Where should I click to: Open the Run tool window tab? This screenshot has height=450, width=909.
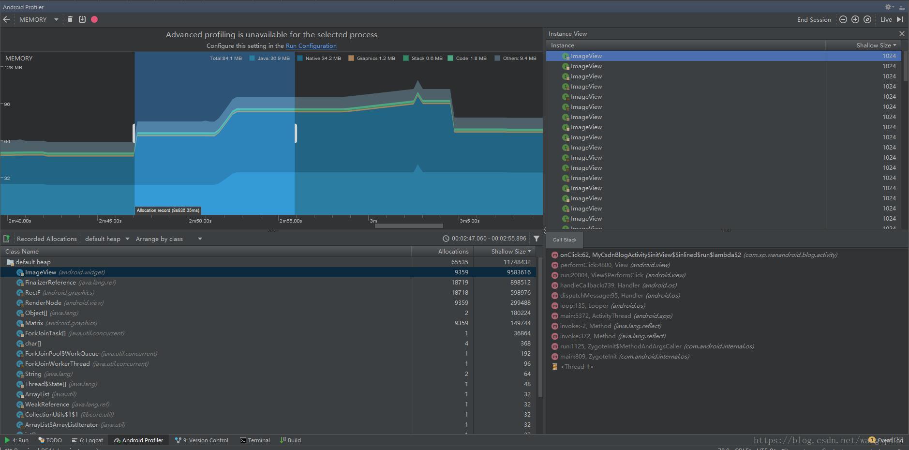coord(16,440)
